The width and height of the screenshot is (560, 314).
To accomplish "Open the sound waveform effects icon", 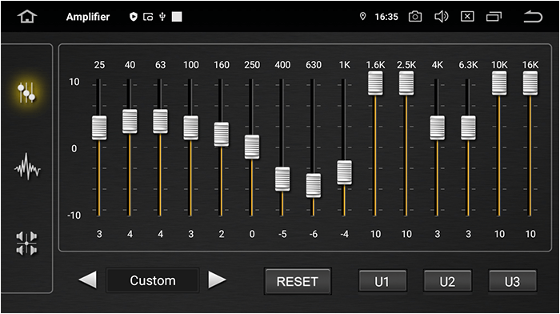I will click(27, 167).
